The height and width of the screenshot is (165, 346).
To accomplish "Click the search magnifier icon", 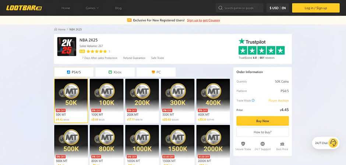I will pyautogui.click(x=220, y=8).
